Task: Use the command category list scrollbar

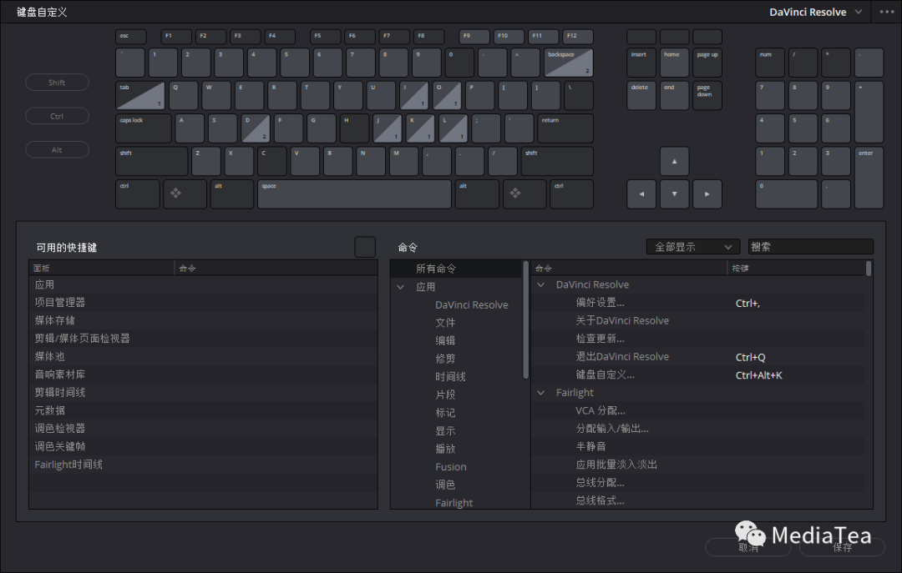Action: [525, 320]
